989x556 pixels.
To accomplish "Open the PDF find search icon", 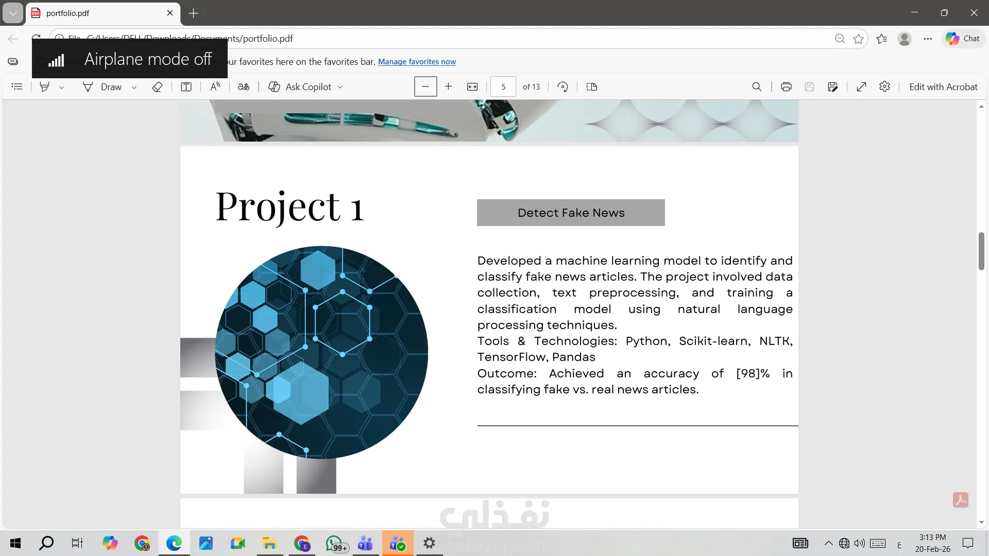I will click(757, 86).
